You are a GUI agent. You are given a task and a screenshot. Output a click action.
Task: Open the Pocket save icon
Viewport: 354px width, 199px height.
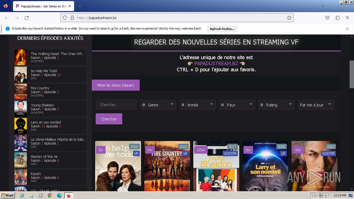pyautogui.click(x=327, y=18)
